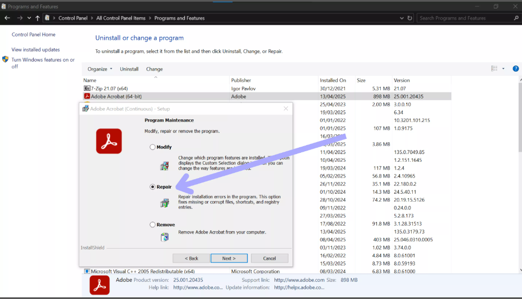Click the < Back button

click(x=191, y=258)
